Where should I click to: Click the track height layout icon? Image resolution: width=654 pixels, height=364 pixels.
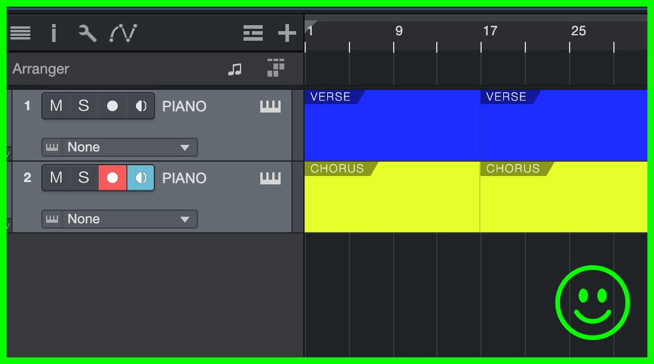(253, 34)
